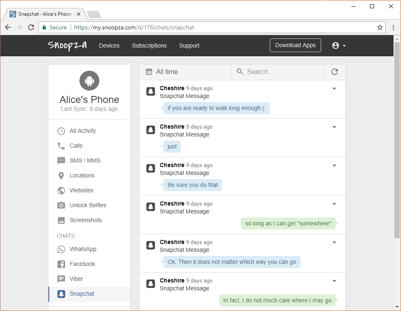Click the search magnifier icon
Screen dimensions: 401x311
coord(240,72)
